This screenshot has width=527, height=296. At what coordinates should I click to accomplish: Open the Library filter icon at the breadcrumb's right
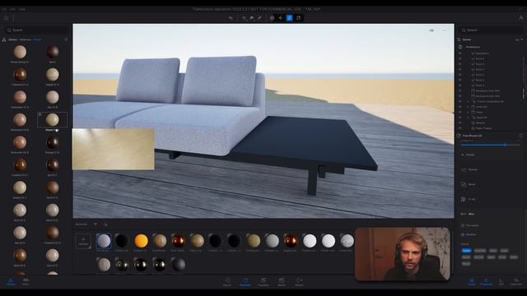[66, 39]
